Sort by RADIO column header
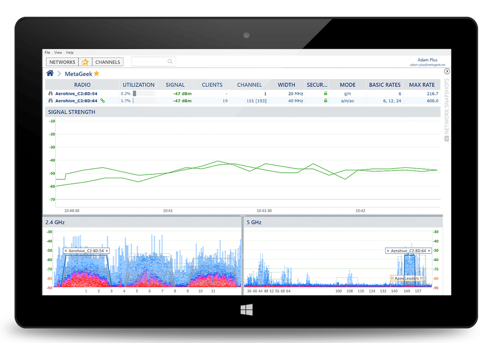The height and width of the screenshot is (343, 491). pos(83,85)
